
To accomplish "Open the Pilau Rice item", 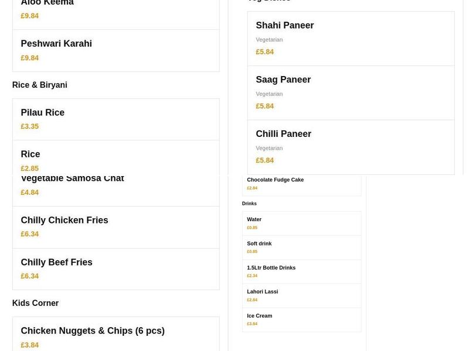I will [x=42, y=112].
